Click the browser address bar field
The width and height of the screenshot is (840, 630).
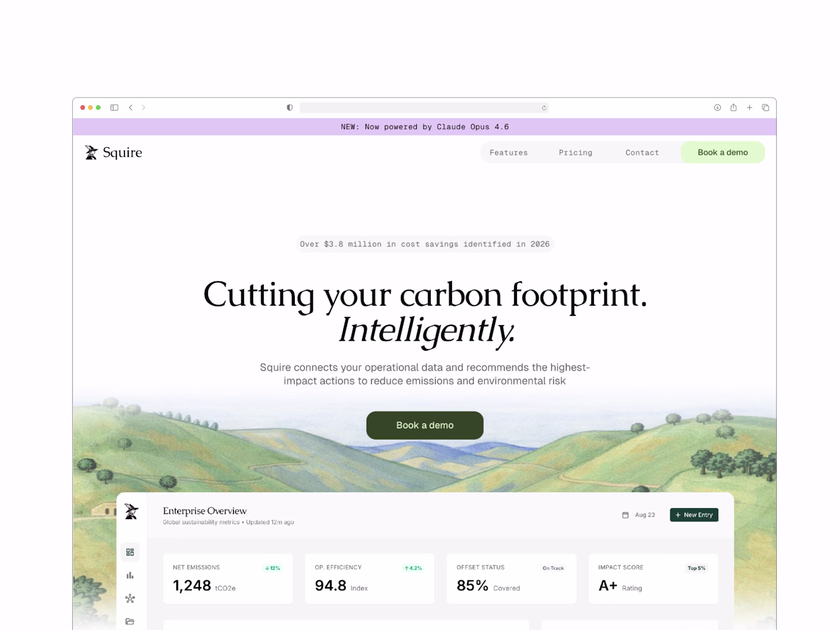420,108
